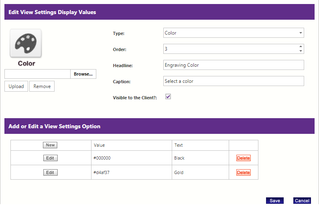Toggle the Visible to the Client checkbox
319x207 pixels.
tap(168, 97)
